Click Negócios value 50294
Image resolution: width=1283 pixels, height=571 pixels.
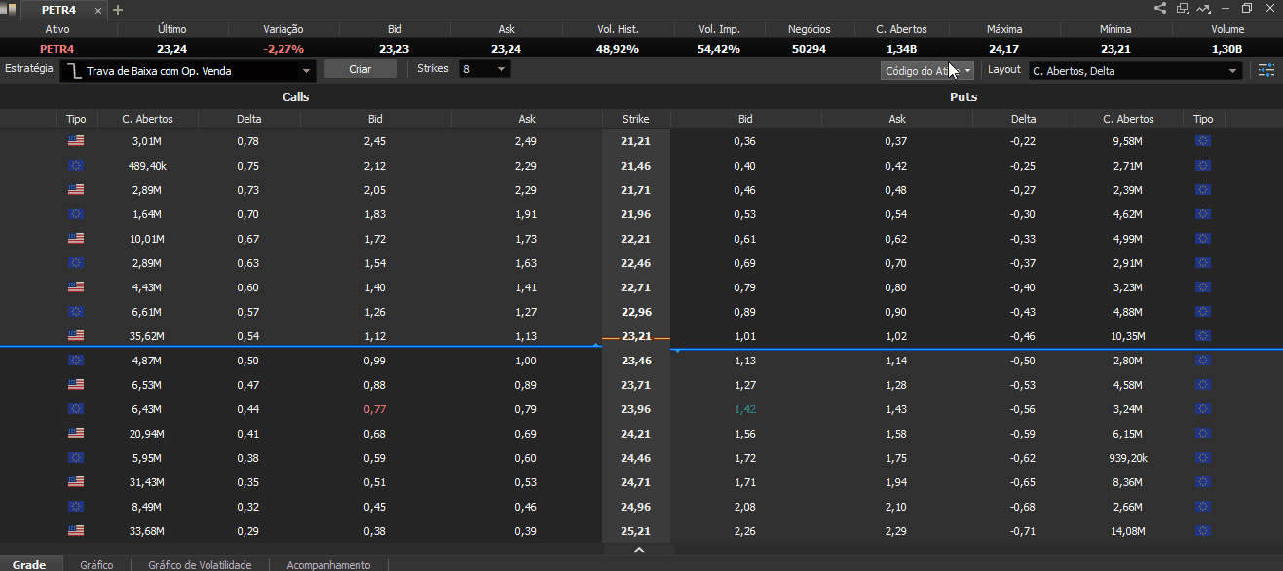810,48
